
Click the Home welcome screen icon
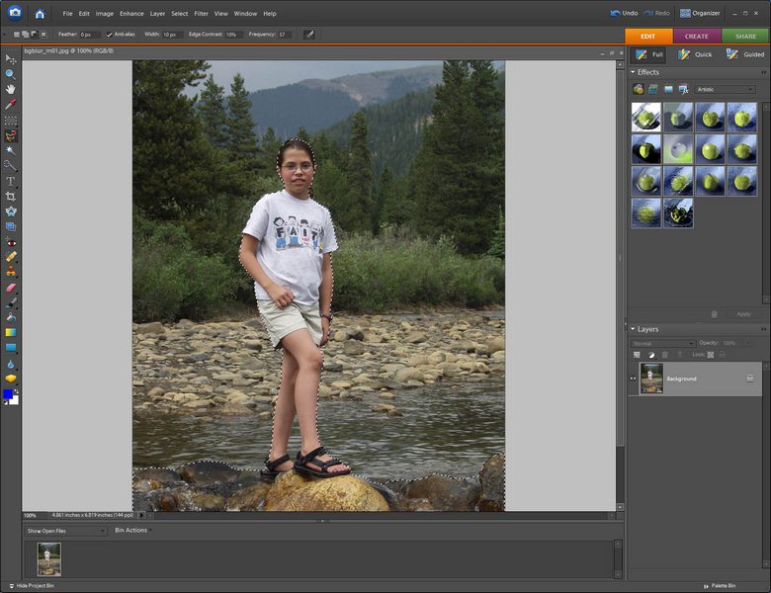pyautogui.click(x=40, y=14)
